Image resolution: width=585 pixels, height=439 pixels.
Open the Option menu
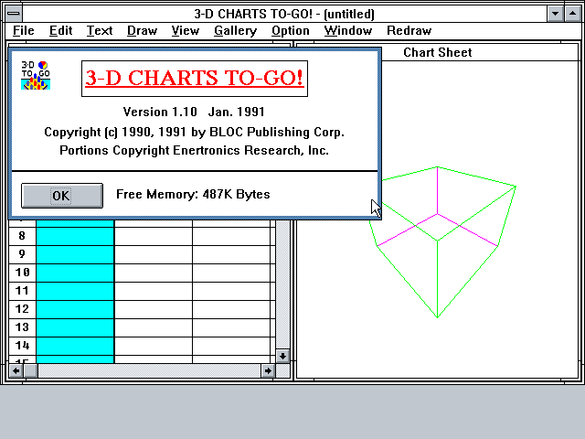coord(291,30)
